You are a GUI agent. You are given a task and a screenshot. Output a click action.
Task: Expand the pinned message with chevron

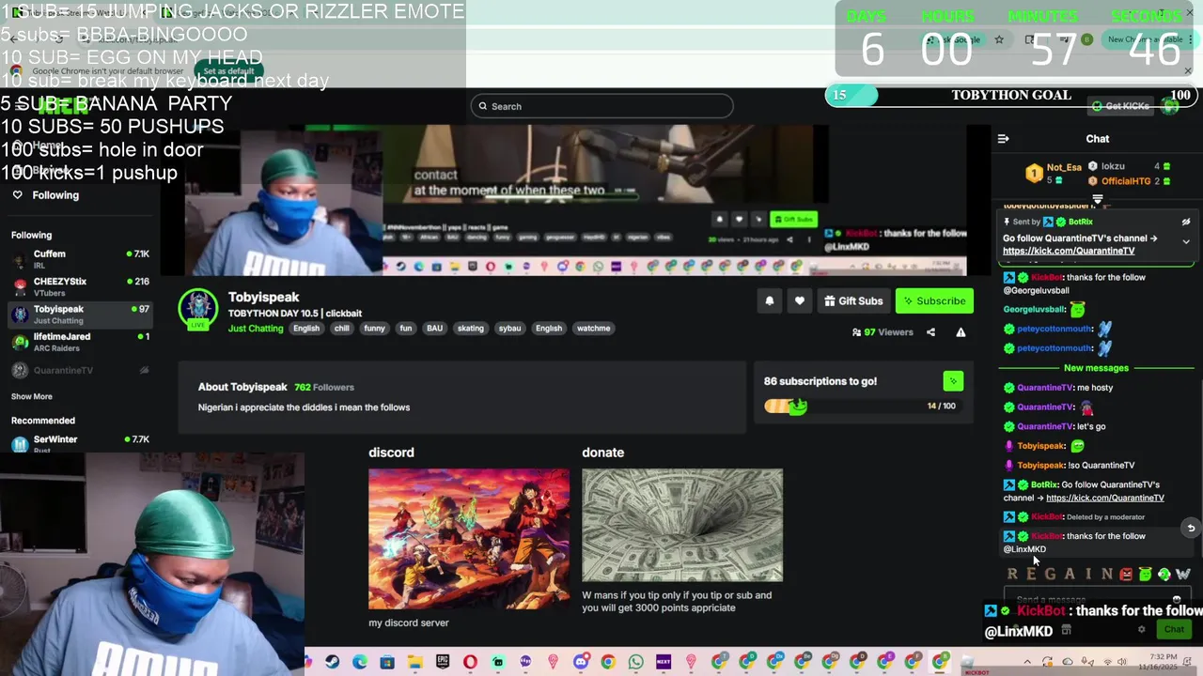coord(1186,241)
